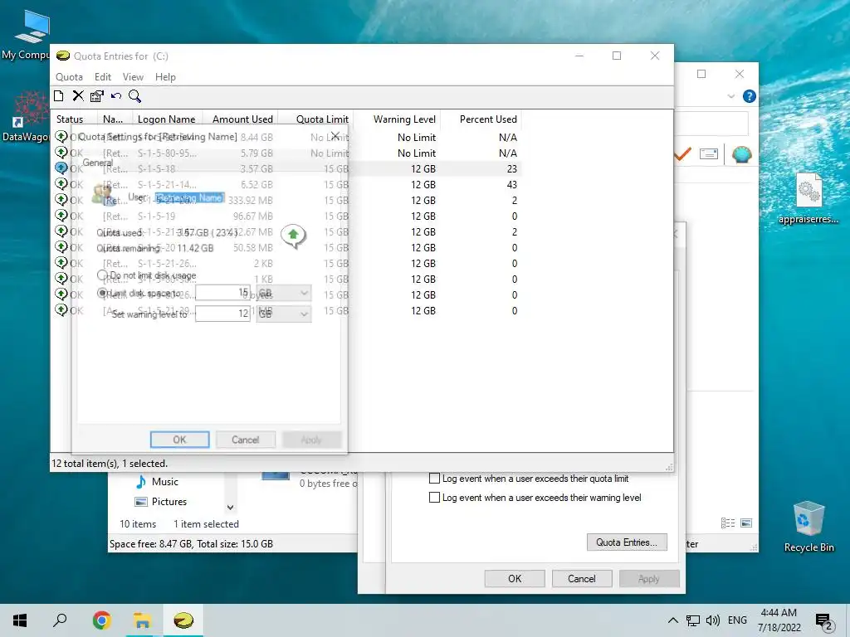Switch to large icons view in Explorer
This screenshot has width=850, height=637.
point(746,523)
